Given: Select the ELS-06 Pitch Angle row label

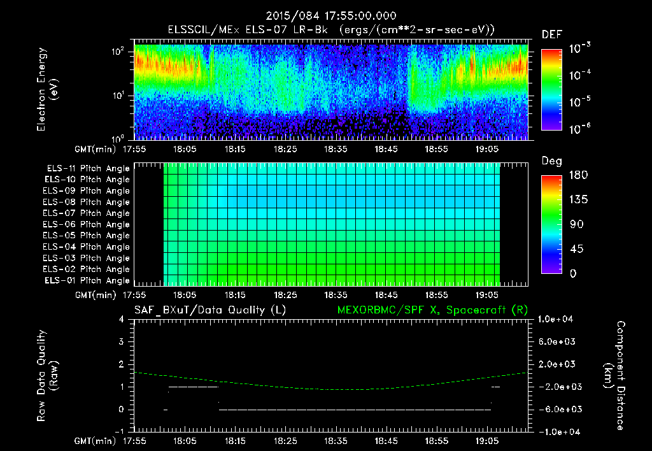Looking at the screenshot, I should (x=86, y=225).
